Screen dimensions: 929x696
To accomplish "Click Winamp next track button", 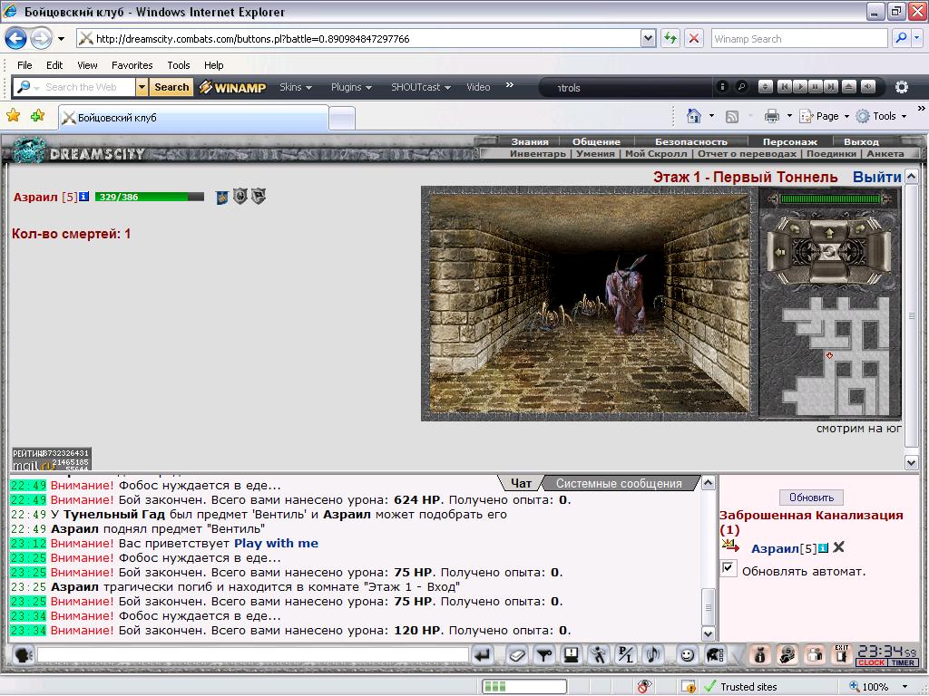I will [831, 86].
